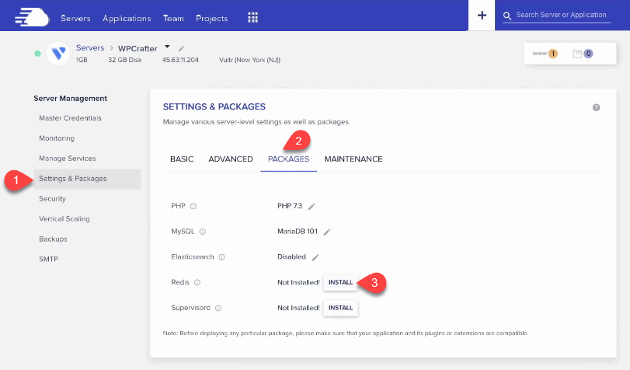This screenshot has width=630, height=370.
Task: Open the Applications menu
Action: (x=127, y=18)
